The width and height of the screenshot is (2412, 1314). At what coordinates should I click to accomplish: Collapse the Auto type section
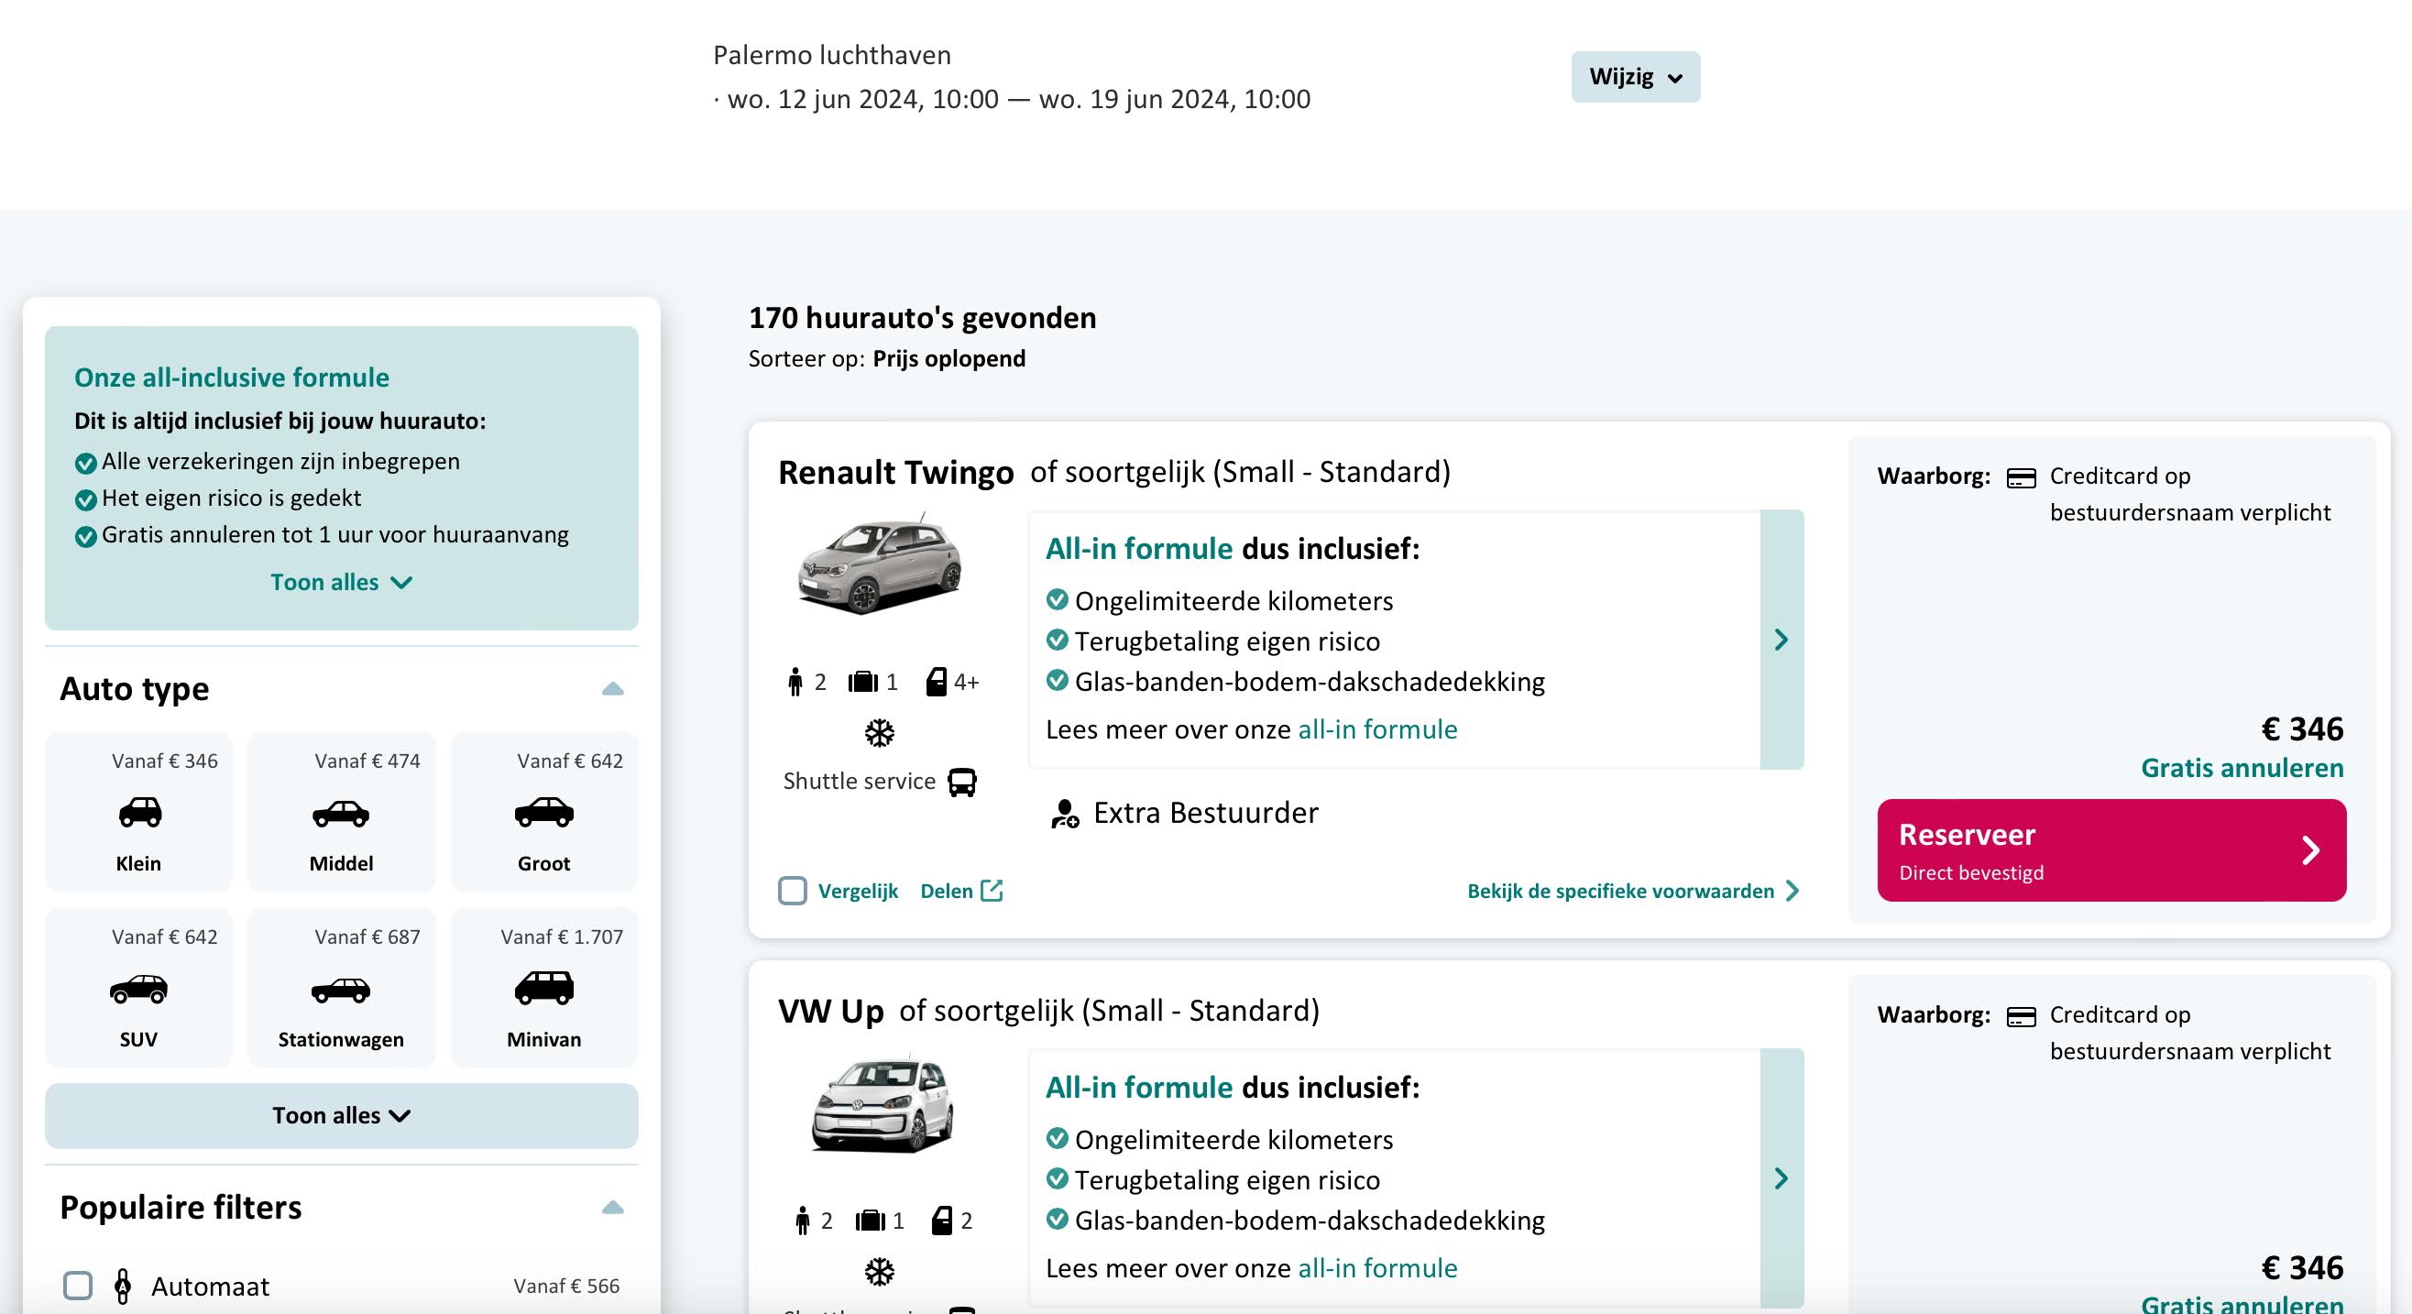[x=612, y=689]
